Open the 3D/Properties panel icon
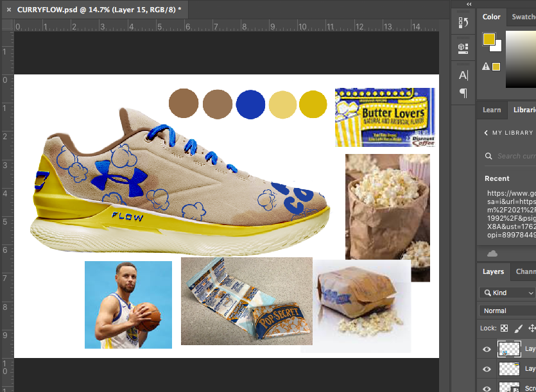 463,47
